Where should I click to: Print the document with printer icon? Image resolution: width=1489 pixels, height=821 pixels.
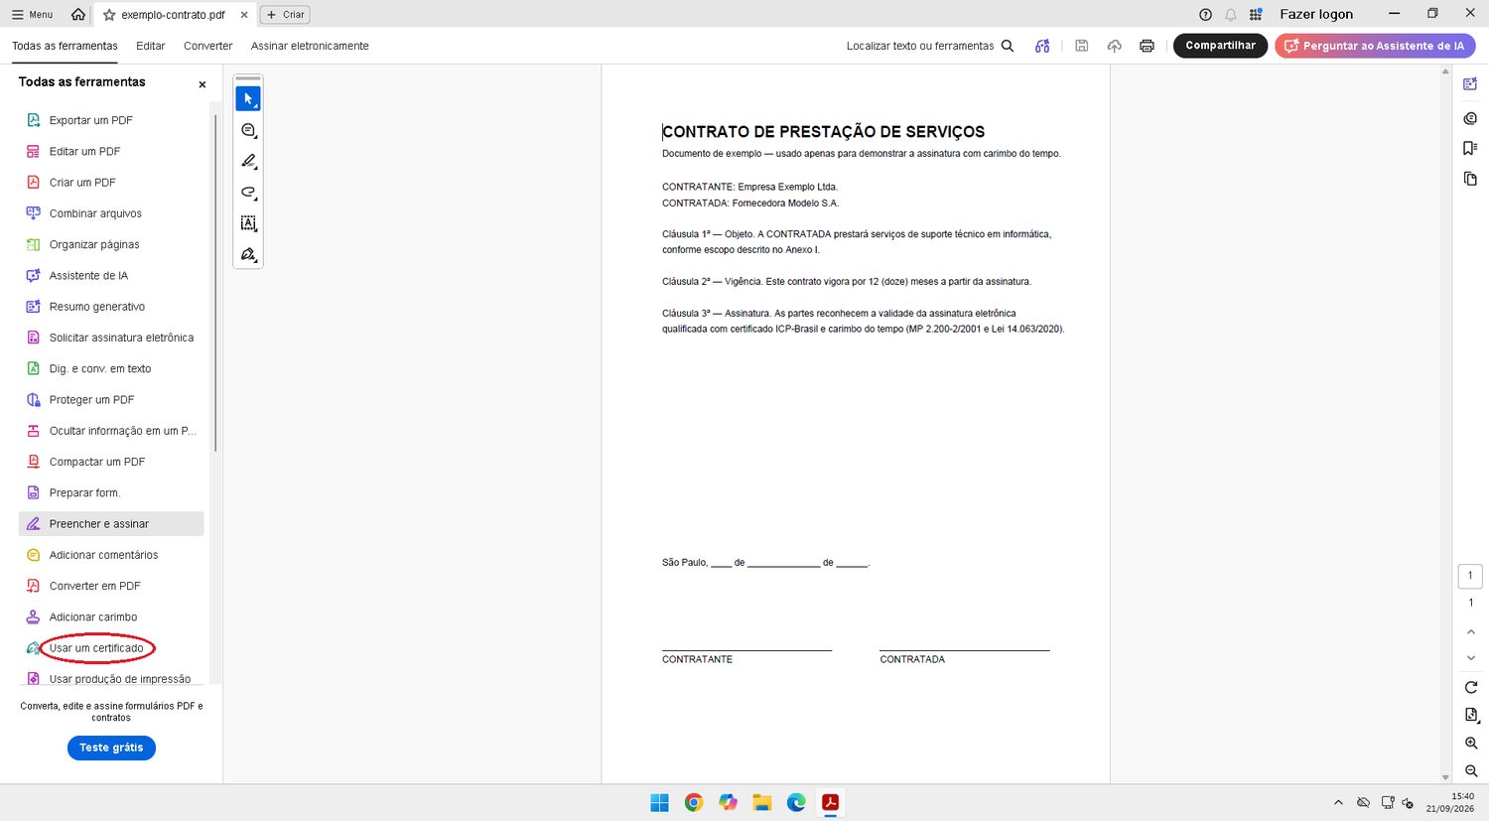click(x=1147, y=46)
